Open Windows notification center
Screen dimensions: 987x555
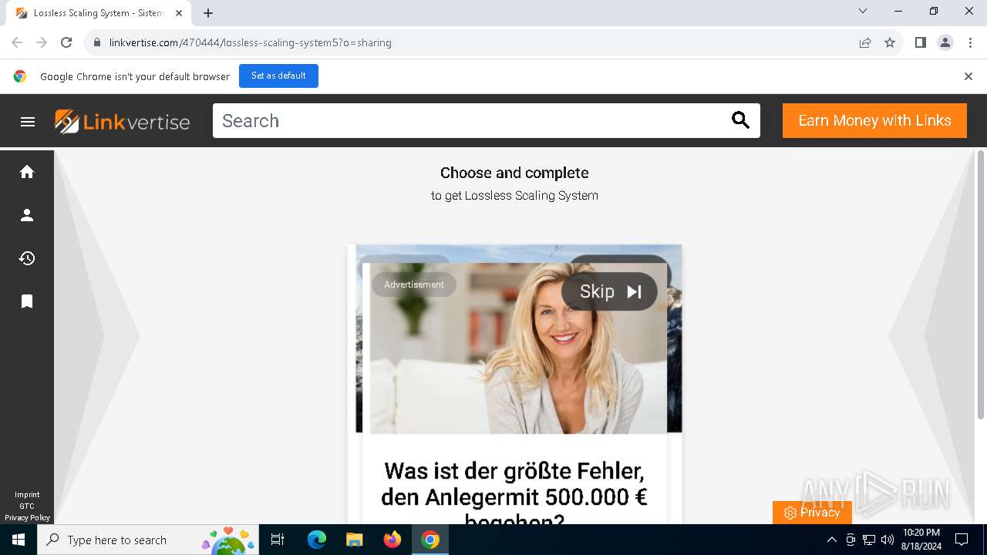(962, 540)
